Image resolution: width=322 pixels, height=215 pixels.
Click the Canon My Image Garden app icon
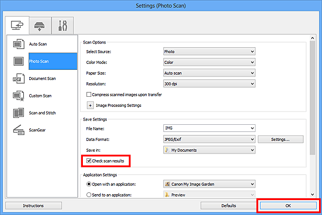pyautogui.click(x=168, y=184)
